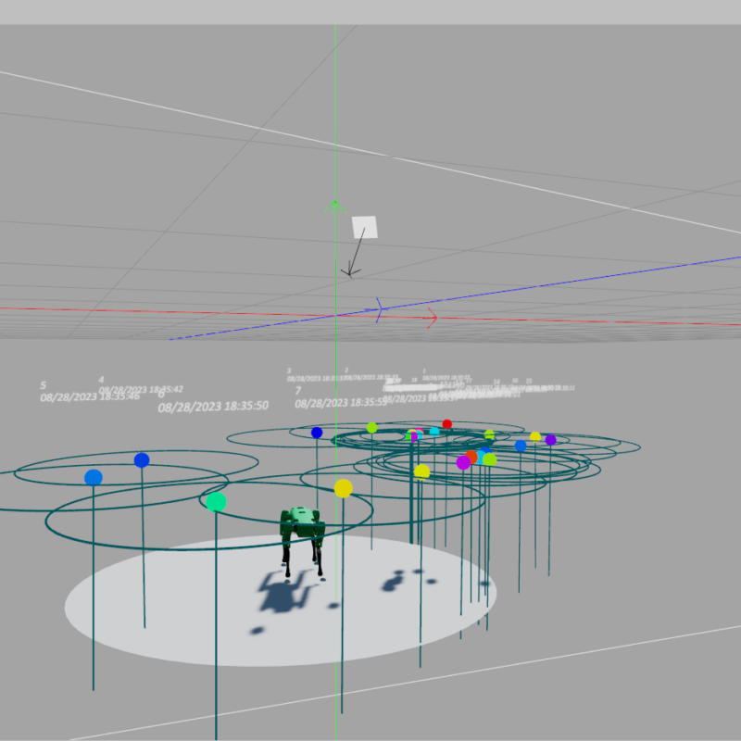This screenshot has height=741, width=741.
Task: Click waypoint 7 timestamp 18:35:55 label
Action: [x=340, y=403]
